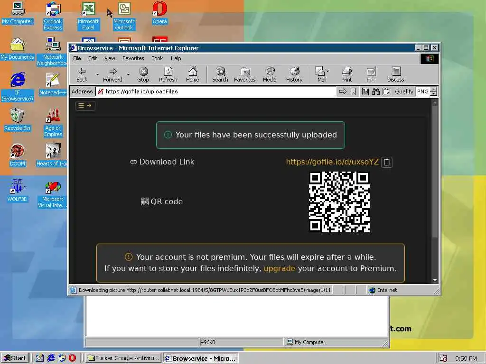The height and width of the screenshot is (364, 486).
Task: Click the Start button
Action: coord(15,358)
